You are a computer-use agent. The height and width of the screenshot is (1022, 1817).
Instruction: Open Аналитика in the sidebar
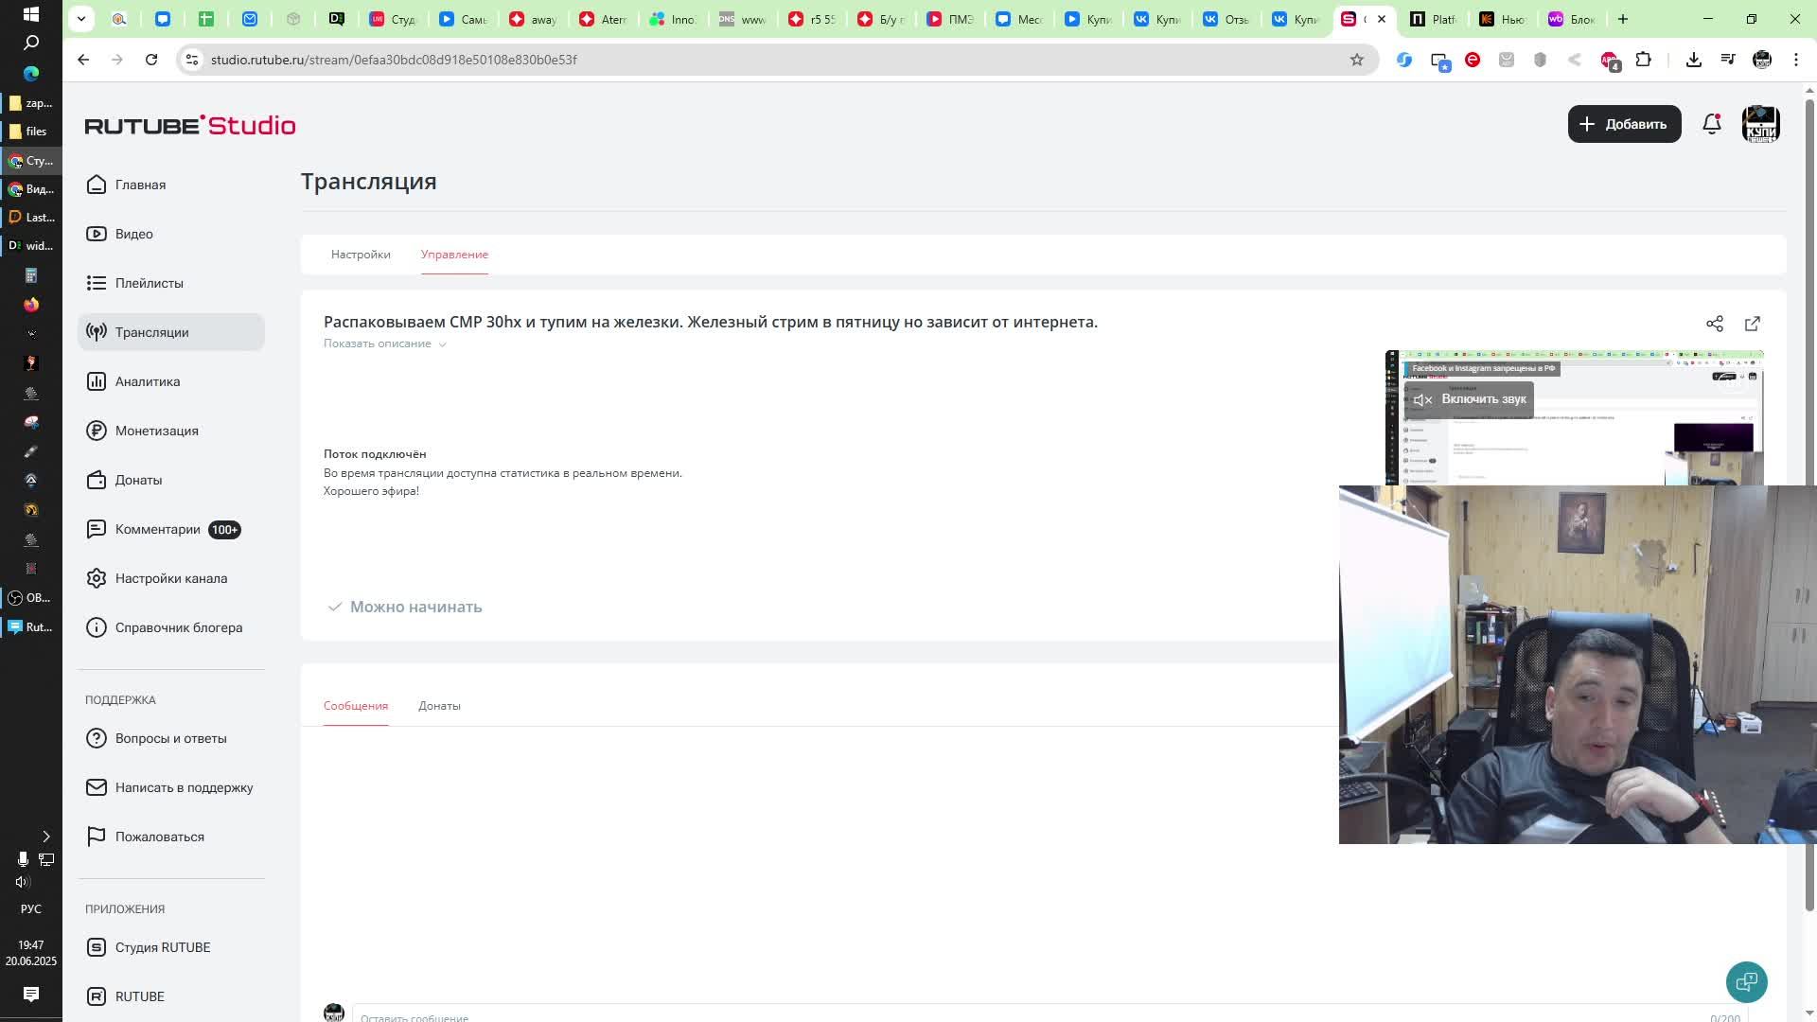[x=147, y=381]
